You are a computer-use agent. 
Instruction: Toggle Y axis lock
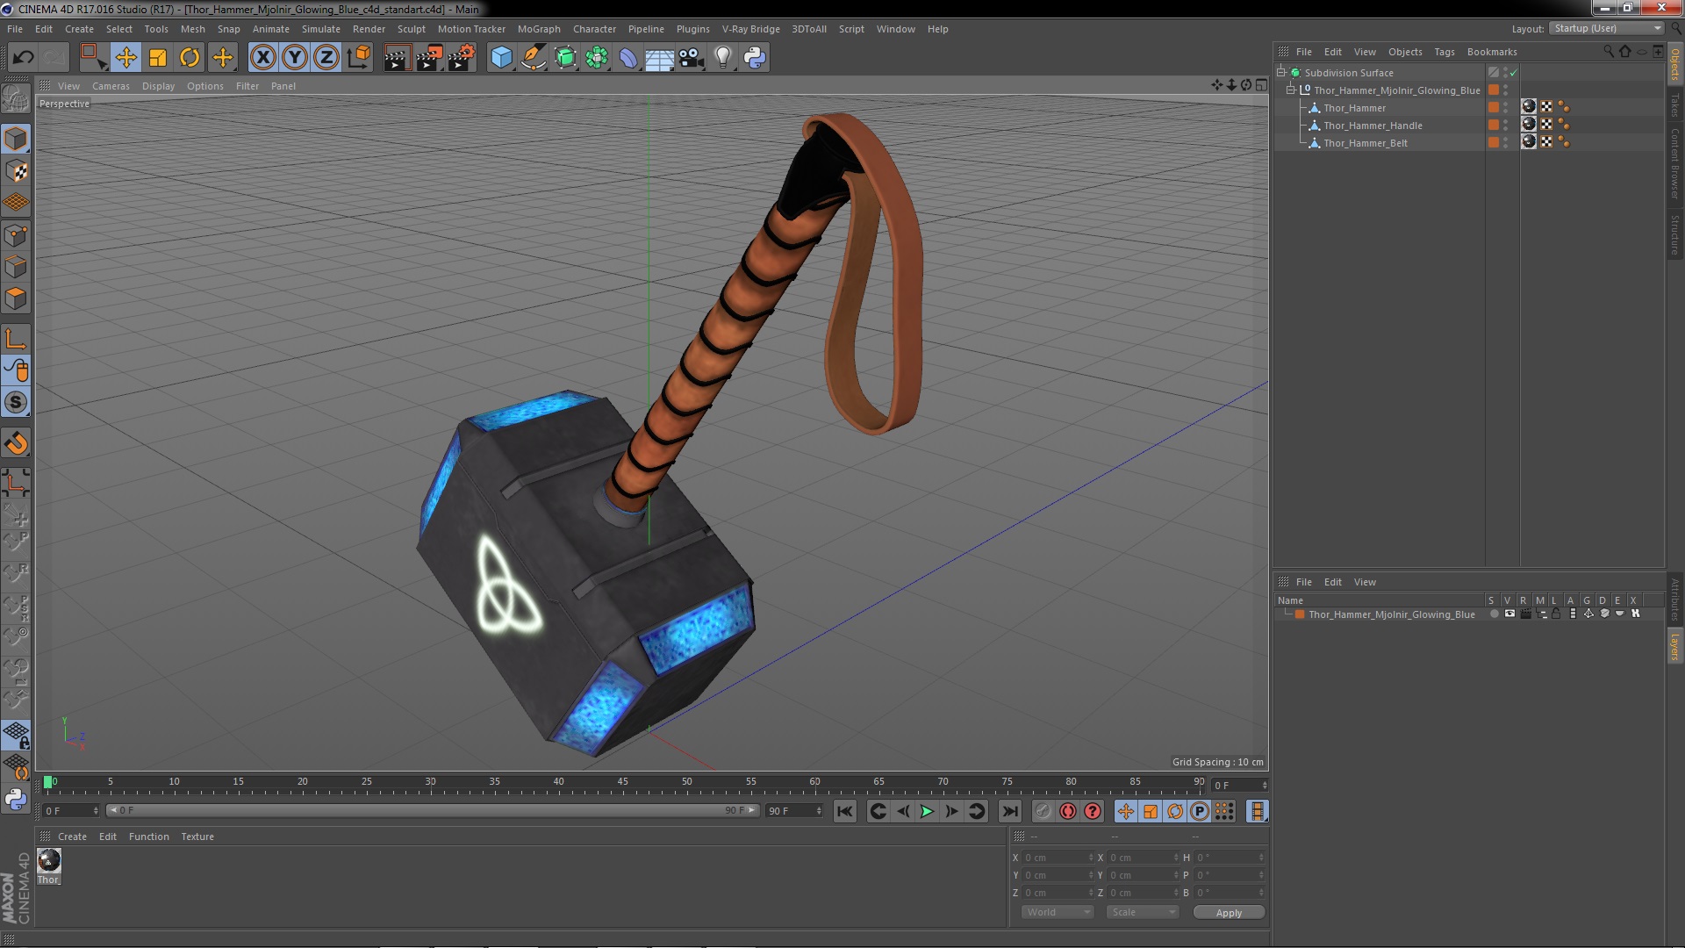coord(295,58)
